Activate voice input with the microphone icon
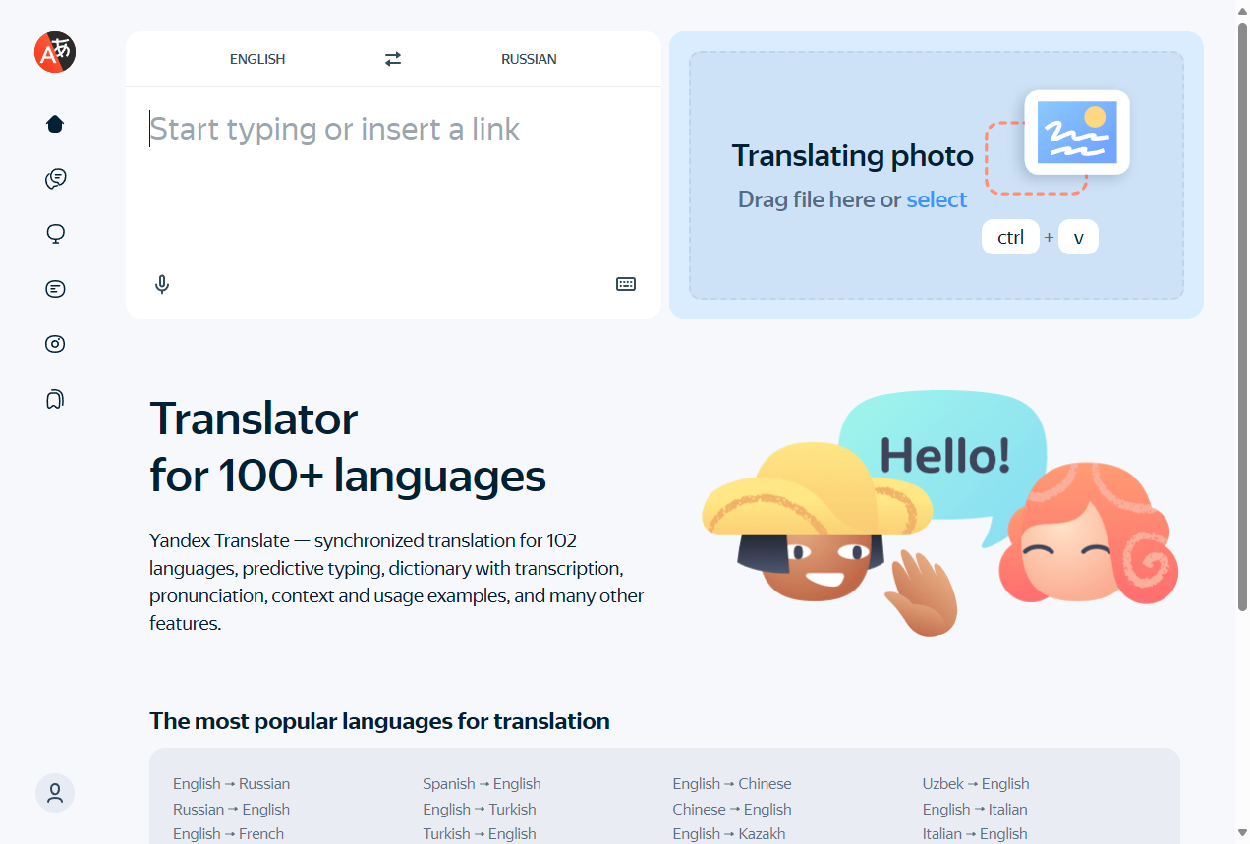This screenshot has width=1250, height=844. point(162,284)
